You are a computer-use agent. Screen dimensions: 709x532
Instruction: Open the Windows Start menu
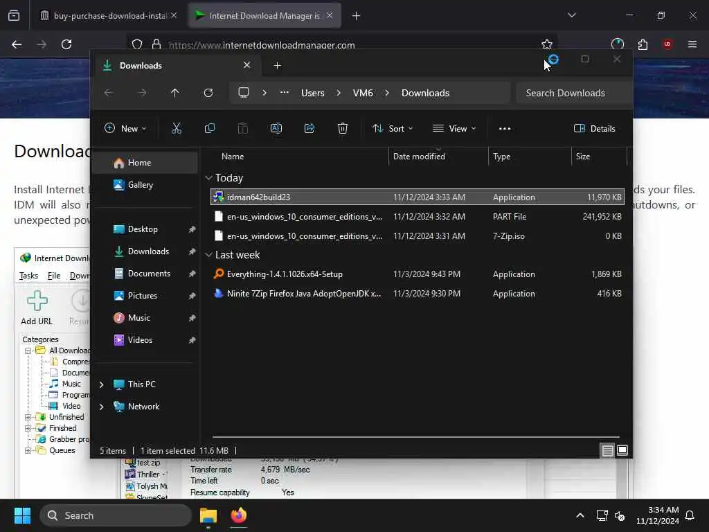coord(22,515)
